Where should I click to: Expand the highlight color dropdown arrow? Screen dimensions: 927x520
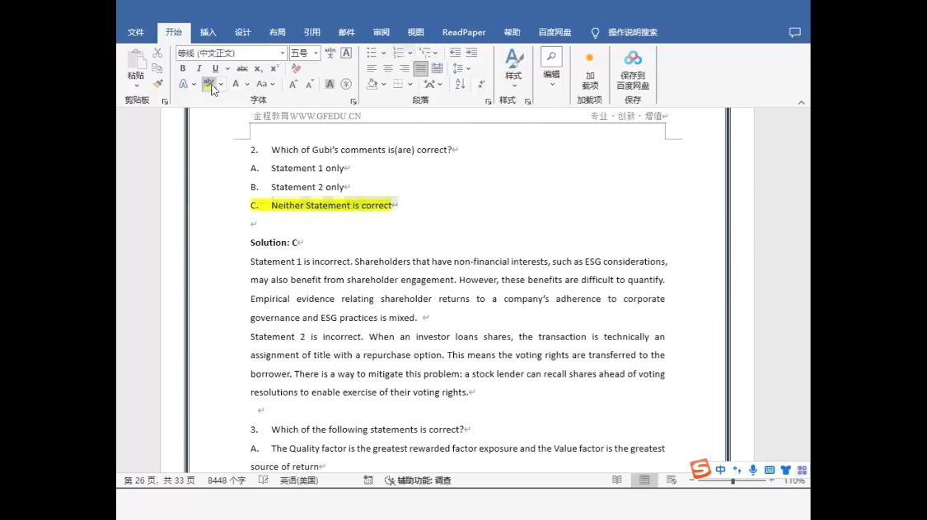[221, 84]
